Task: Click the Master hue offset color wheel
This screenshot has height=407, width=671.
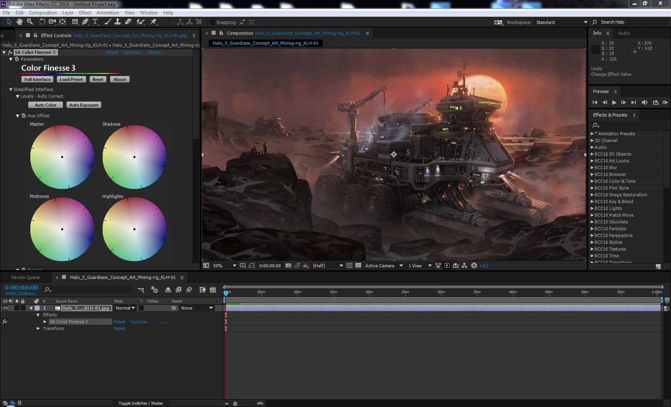Action: point(62,157)
